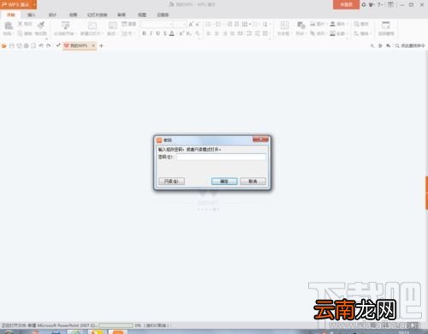Viewport: 428px width, 334px height.
Task: Focus the password input field
Action: tap(221, 157)
